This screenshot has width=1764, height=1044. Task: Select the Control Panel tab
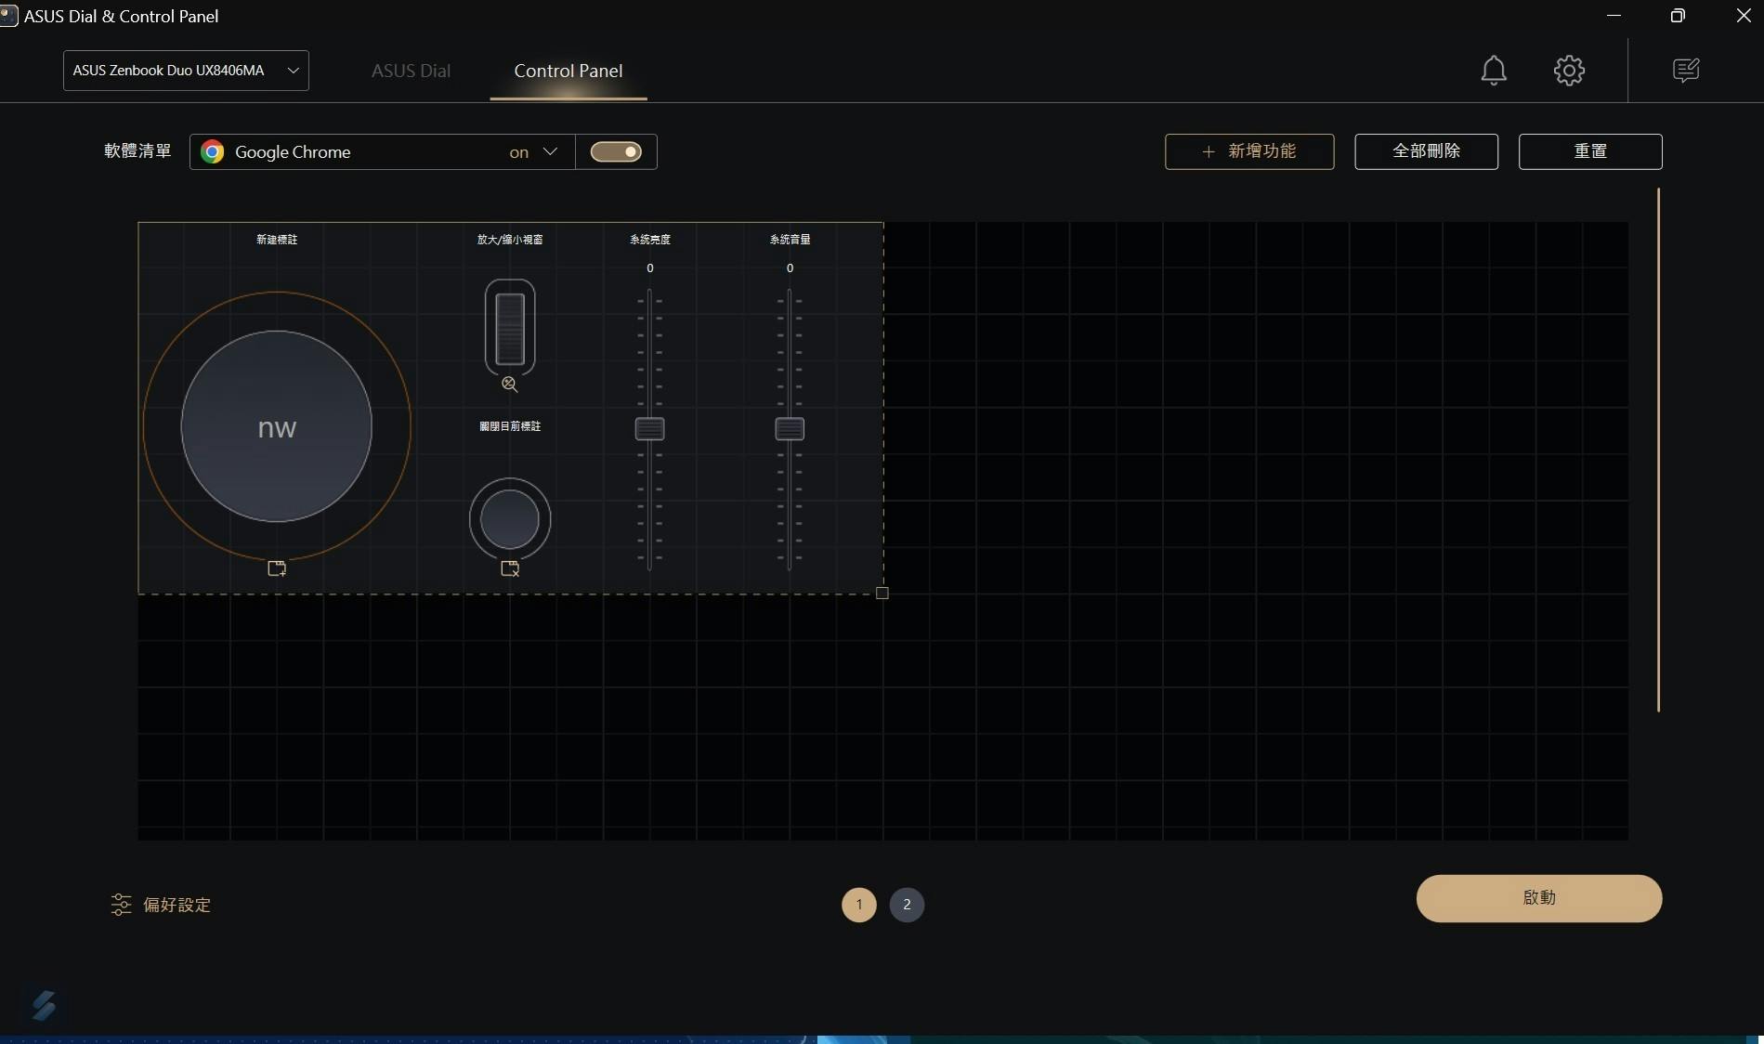click(568, 72)
